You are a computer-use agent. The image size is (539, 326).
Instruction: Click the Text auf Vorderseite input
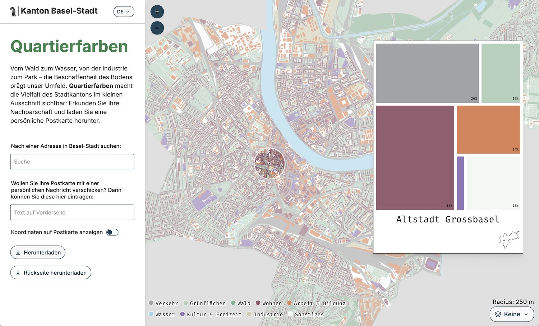coord(72,212)
